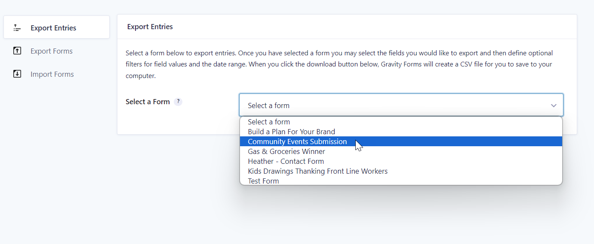Image resolution: width=594 pixels, height=244 pixels.
Task: Choose Heather - Contact Form option
Action: tap(401, 161)
